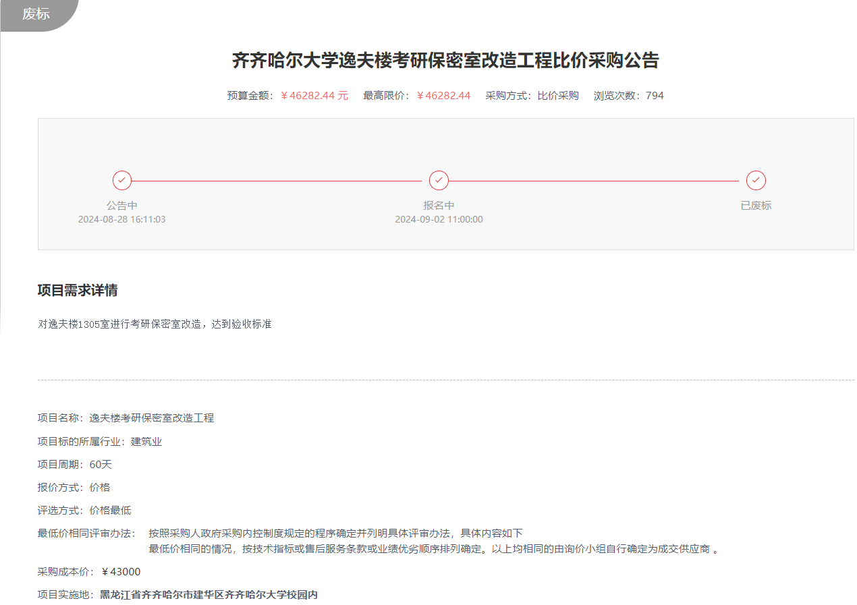Click the 最高限价 amount

(x=443, y=96)
